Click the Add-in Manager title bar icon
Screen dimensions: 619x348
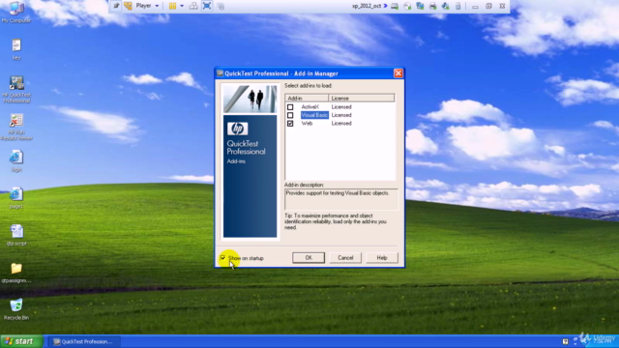[220, 73]
